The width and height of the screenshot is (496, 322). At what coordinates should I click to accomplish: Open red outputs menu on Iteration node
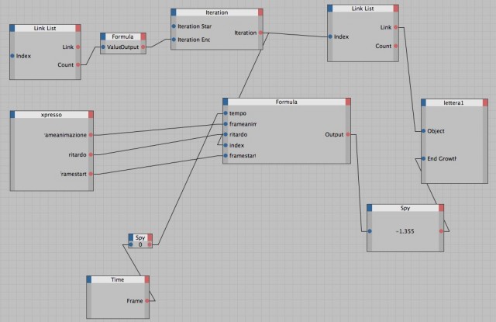[x=260, y=12]
